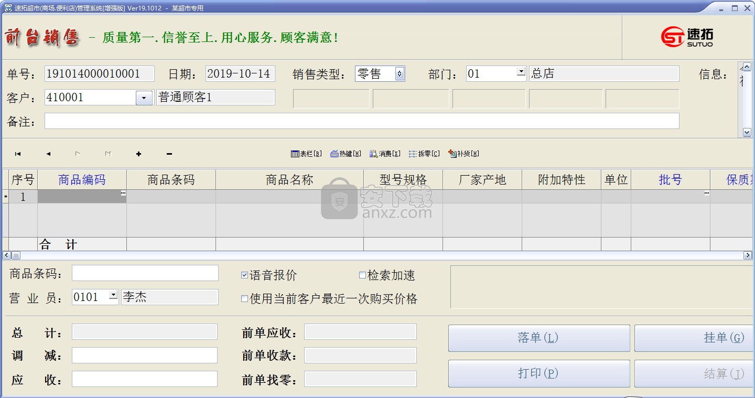The image size is (755, 398).
Task: Open 销售类型 dropdown showing 零售
Action: coord(400,74)
